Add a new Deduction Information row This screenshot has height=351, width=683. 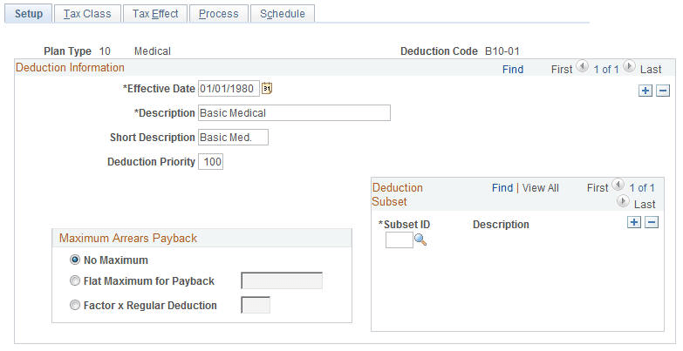coord(645,91)
